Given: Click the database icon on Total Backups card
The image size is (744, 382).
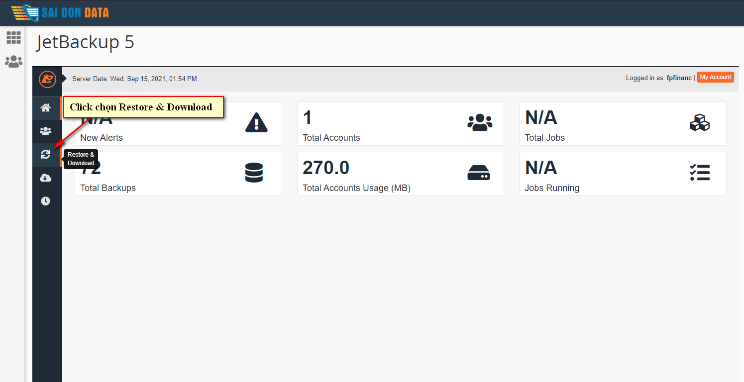Looking at the screenshot, I should pos(254,173).
